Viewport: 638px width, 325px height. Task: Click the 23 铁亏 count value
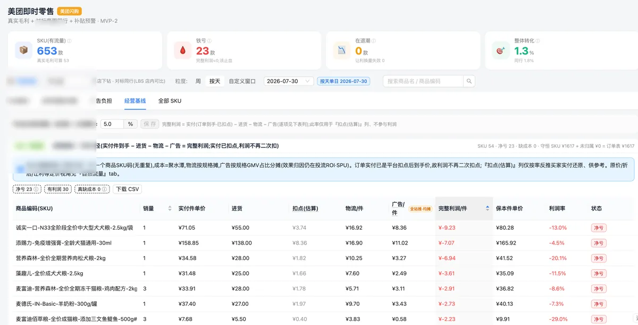click(x=203, y=51)
